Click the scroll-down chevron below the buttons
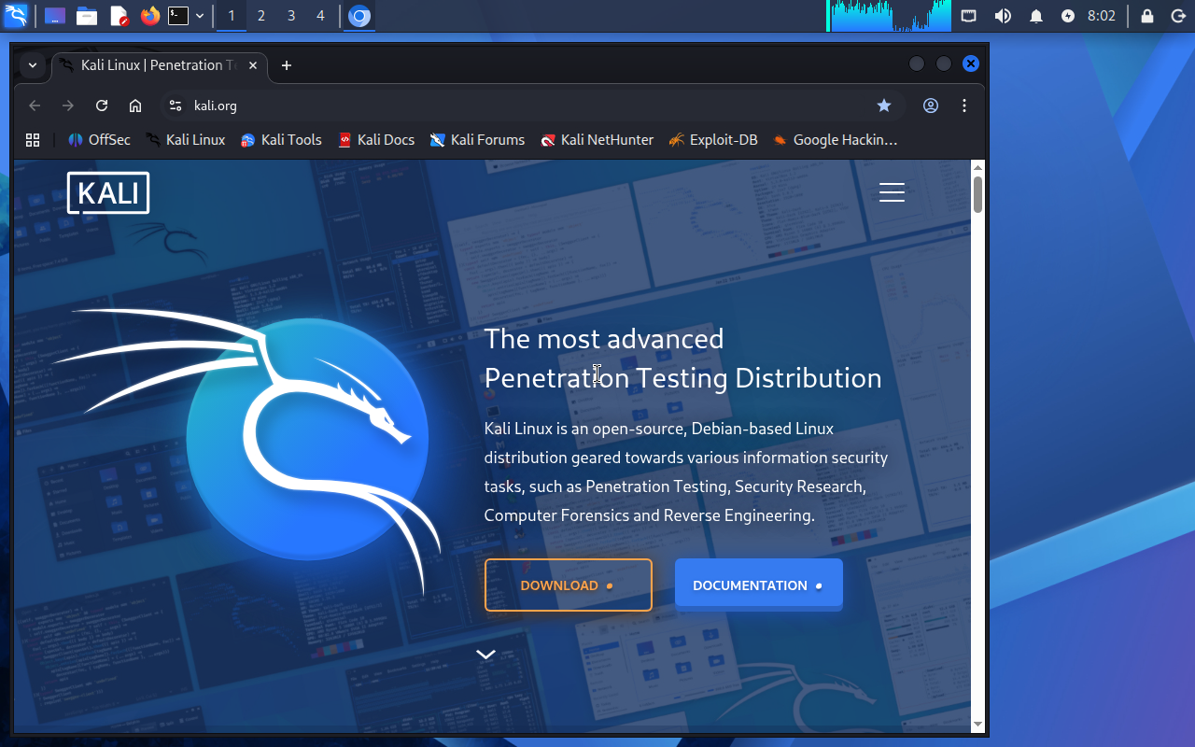This screenshot has width=1195, height=747. tap(485, 655)
